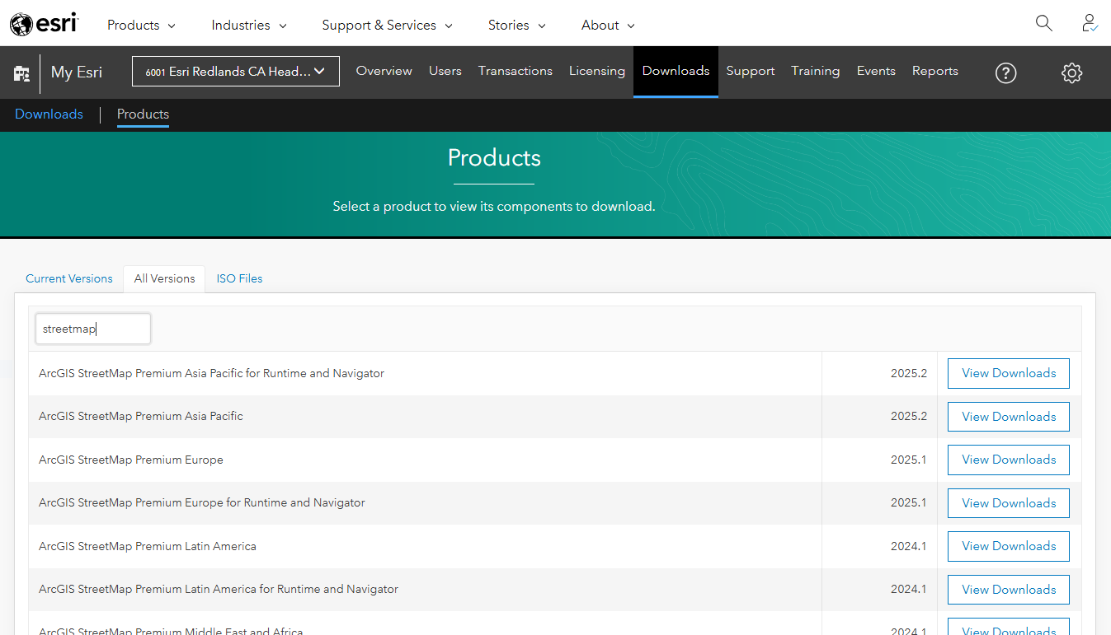Image resolution: width=1111 pixels, height=635 pixels.
Task: Select the All Versions tab
Action: [165, 278]
